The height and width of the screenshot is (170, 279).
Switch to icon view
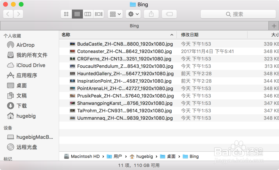[x=66, y=14]
